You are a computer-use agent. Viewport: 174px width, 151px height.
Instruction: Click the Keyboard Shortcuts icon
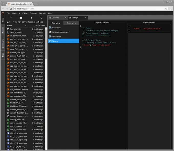coord(50,32)
